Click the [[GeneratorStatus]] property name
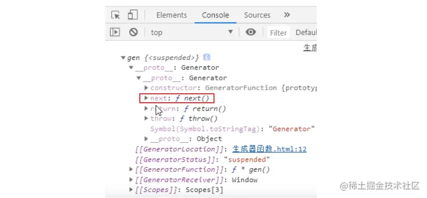 (x=175, y=160)
